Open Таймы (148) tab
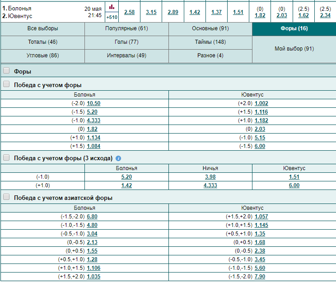This screenshot has width=336, height=282. tap(210, 42)
